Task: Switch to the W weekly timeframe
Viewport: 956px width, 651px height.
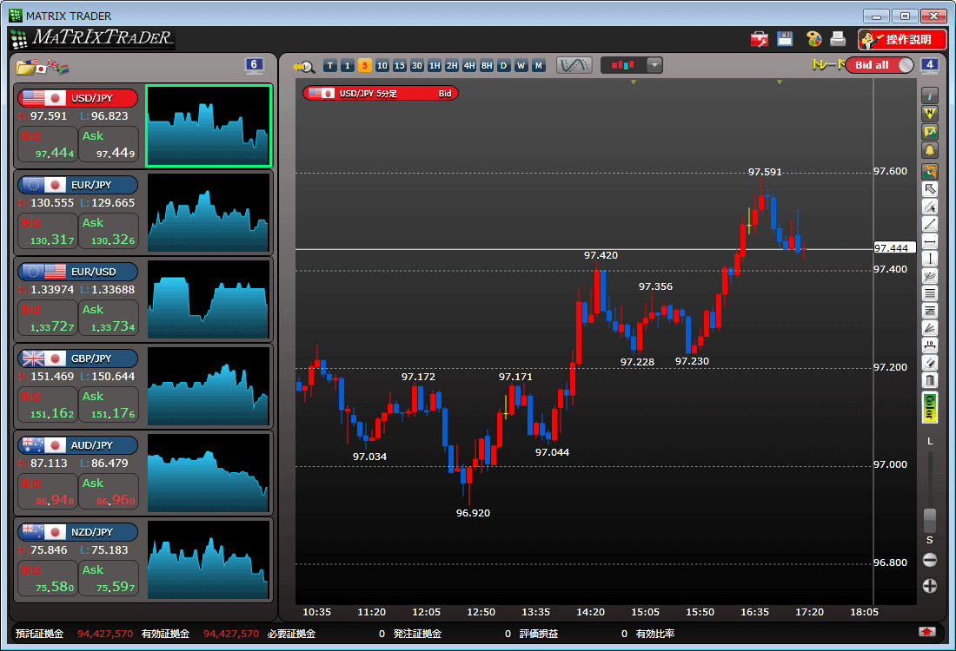Action: (x=521, y=66)
